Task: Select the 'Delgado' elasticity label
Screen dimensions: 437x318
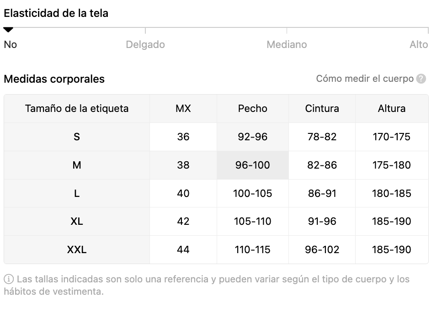Action: point(145,45)
